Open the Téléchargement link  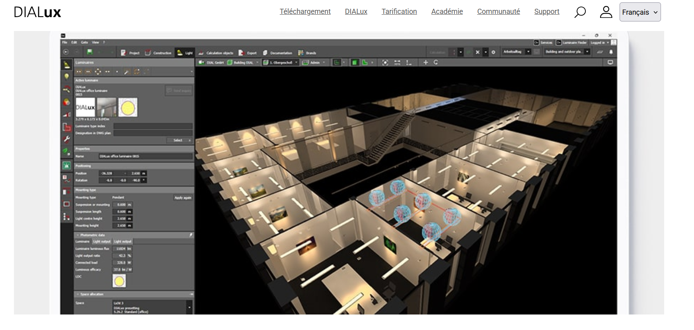305,12
